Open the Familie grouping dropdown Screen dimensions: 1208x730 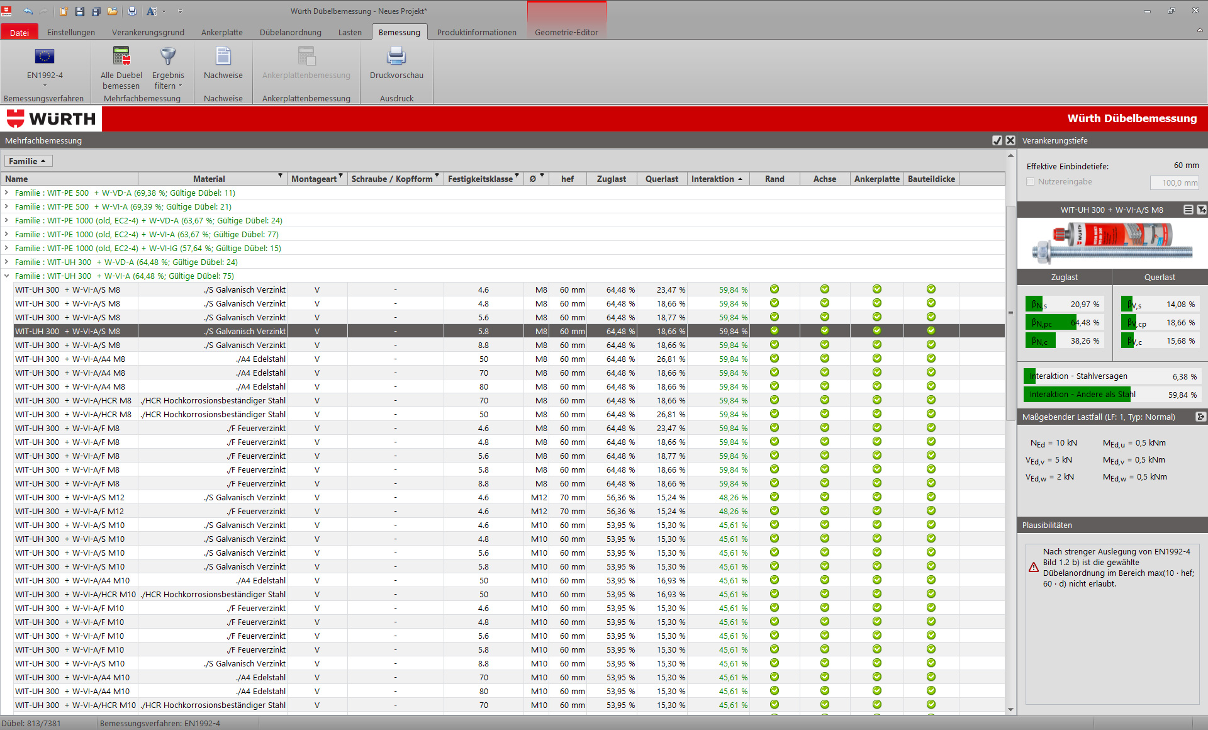click(28, 161)
